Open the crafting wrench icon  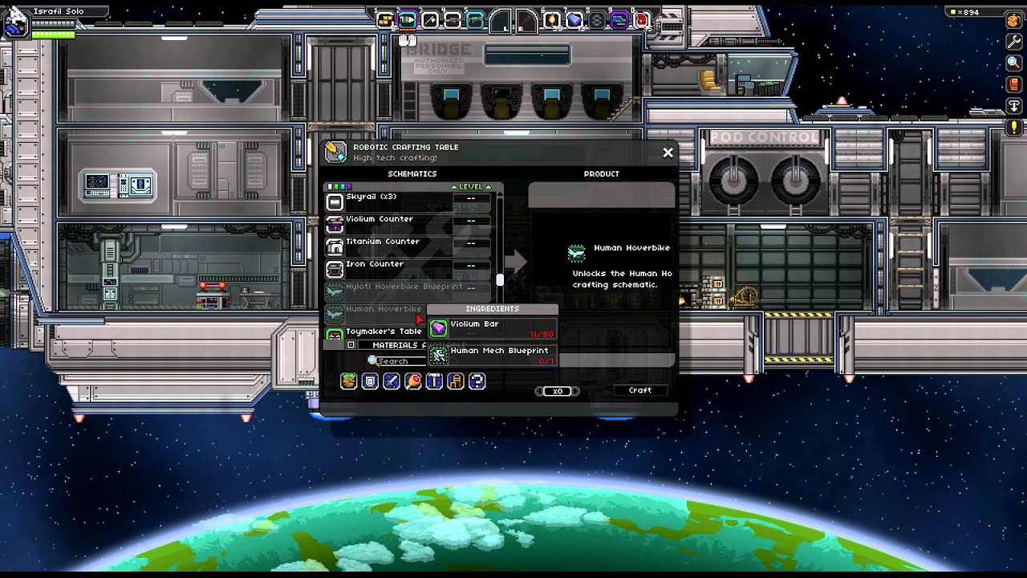[x=1013, y=43]
